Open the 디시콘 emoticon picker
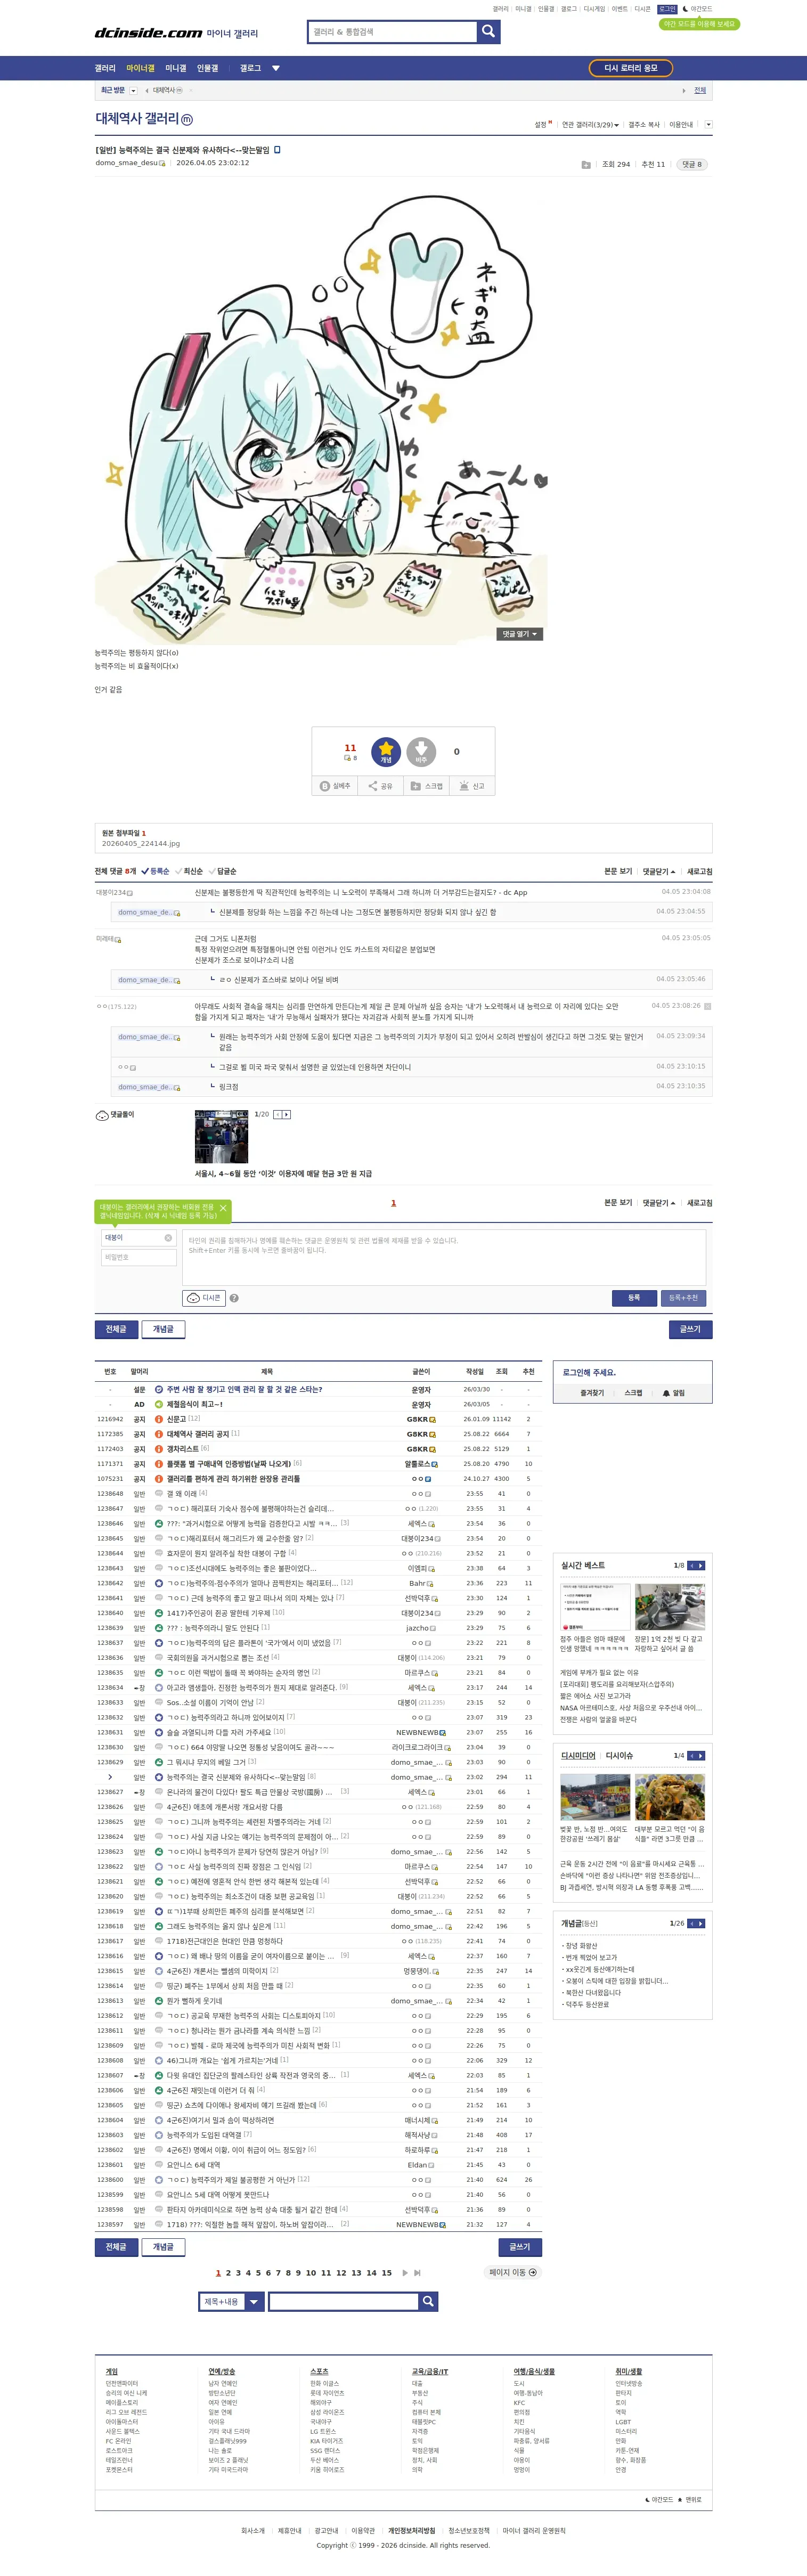 tap(204, 1298)
